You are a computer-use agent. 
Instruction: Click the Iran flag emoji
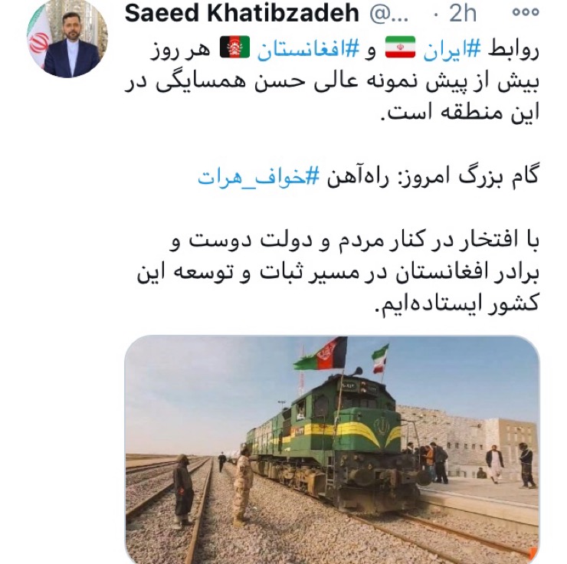(x=400, y=48)
